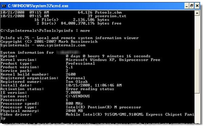203x128 pixels.
Task: Click the vertical scrollbar thumb
Action: [x=197, y=71]
